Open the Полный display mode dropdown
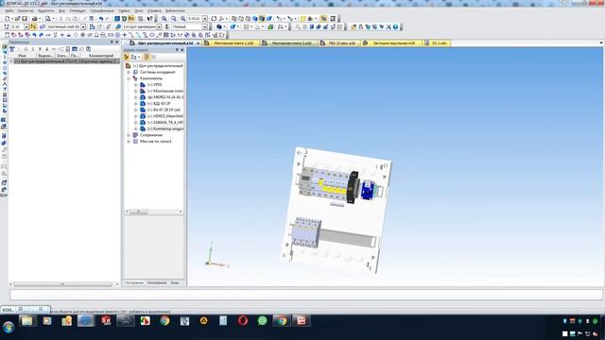The width and height of the screenshot is (605, 340). pyautogui.click(x=205, y=27)
